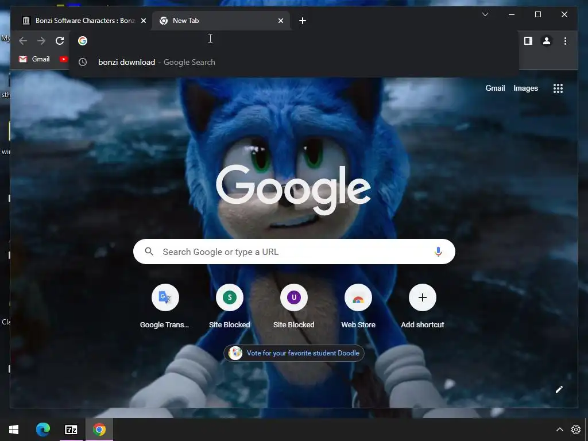The width and height of the screenshot is (588, 441).
Task: Show hidden system tray icons
Action: [559, 430]
